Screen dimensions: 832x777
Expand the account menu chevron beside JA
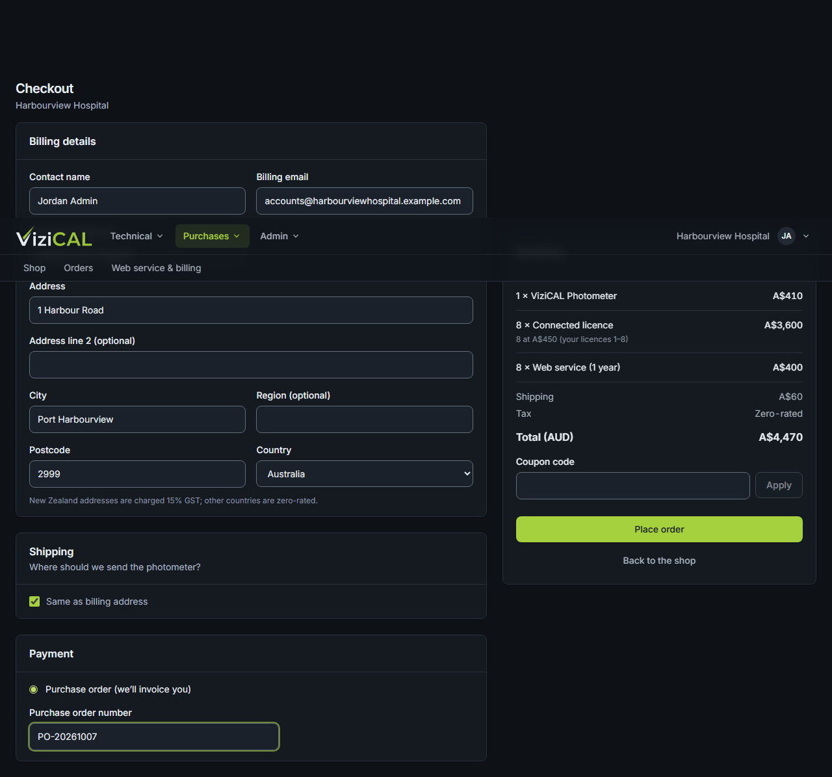(x=806, y=236)
